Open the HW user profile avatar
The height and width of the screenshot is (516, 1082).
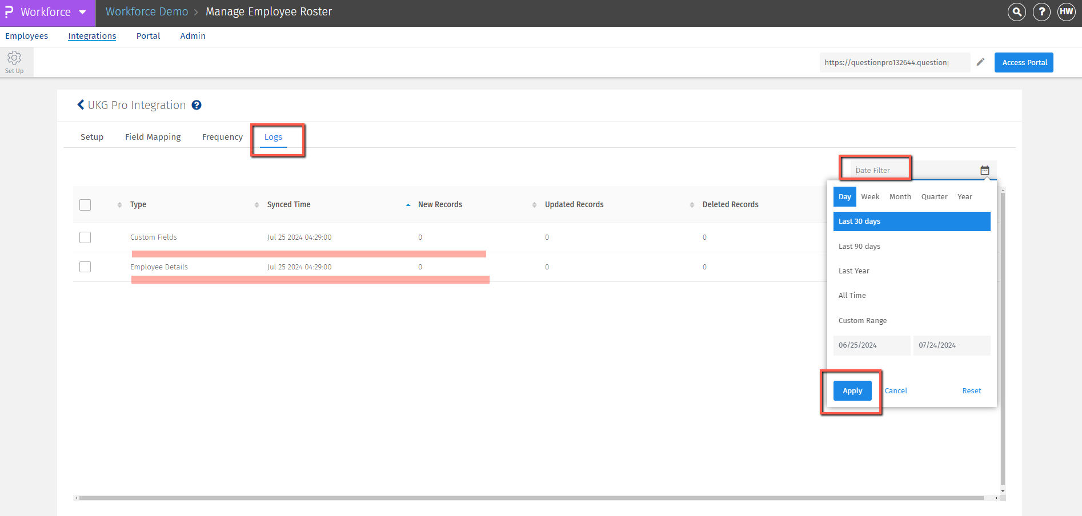tap(1066, 12)
